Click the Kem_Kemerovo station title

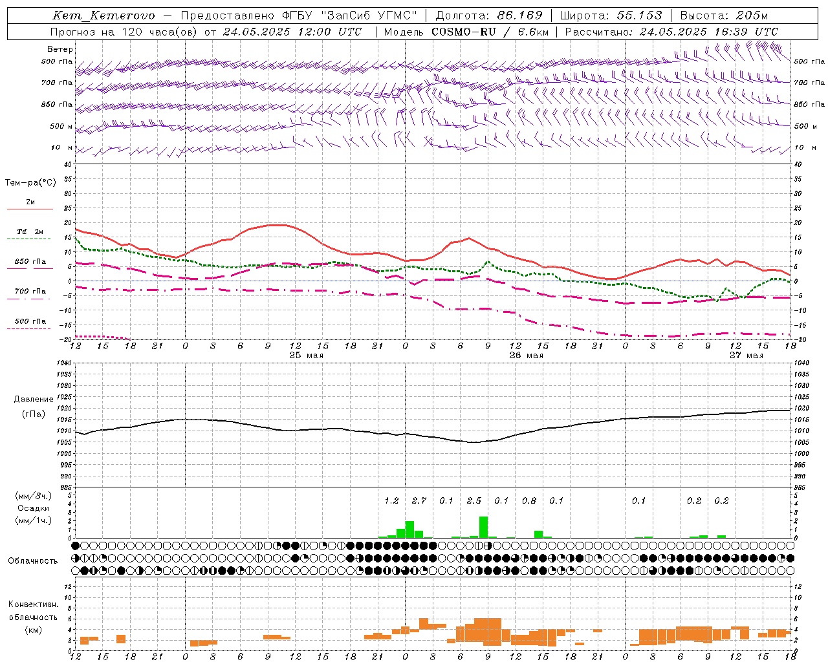[x=104, y=16]
